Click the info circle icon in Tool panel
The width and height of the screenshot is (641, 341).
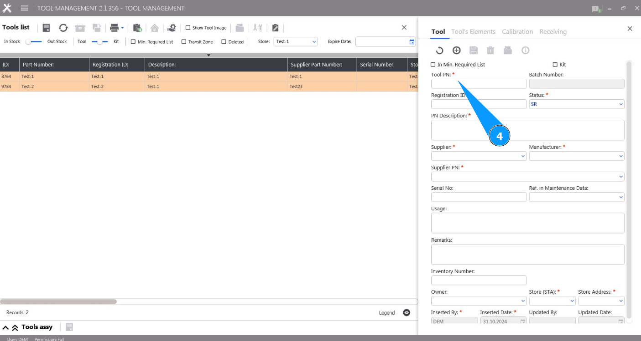click(x=525, y=50)
